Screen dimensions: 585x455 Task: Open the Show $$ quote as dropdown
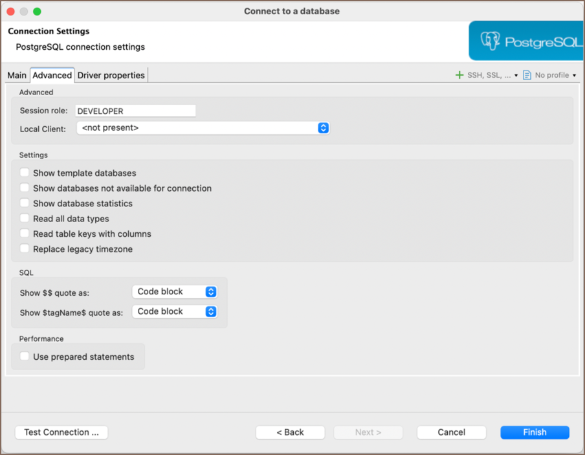tap(175, 292)
